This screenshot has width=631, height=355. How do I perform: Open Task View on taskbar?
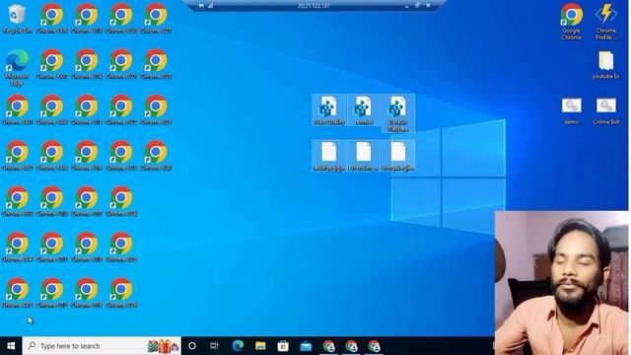point(214,346)
